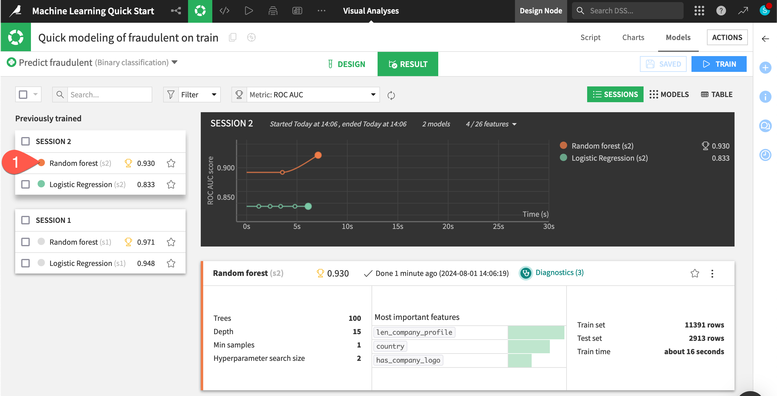This screenshot has width=777, height=396.
Task: Toggle checkbox for SESSION 2 header
Action: [x=25, y=141]
